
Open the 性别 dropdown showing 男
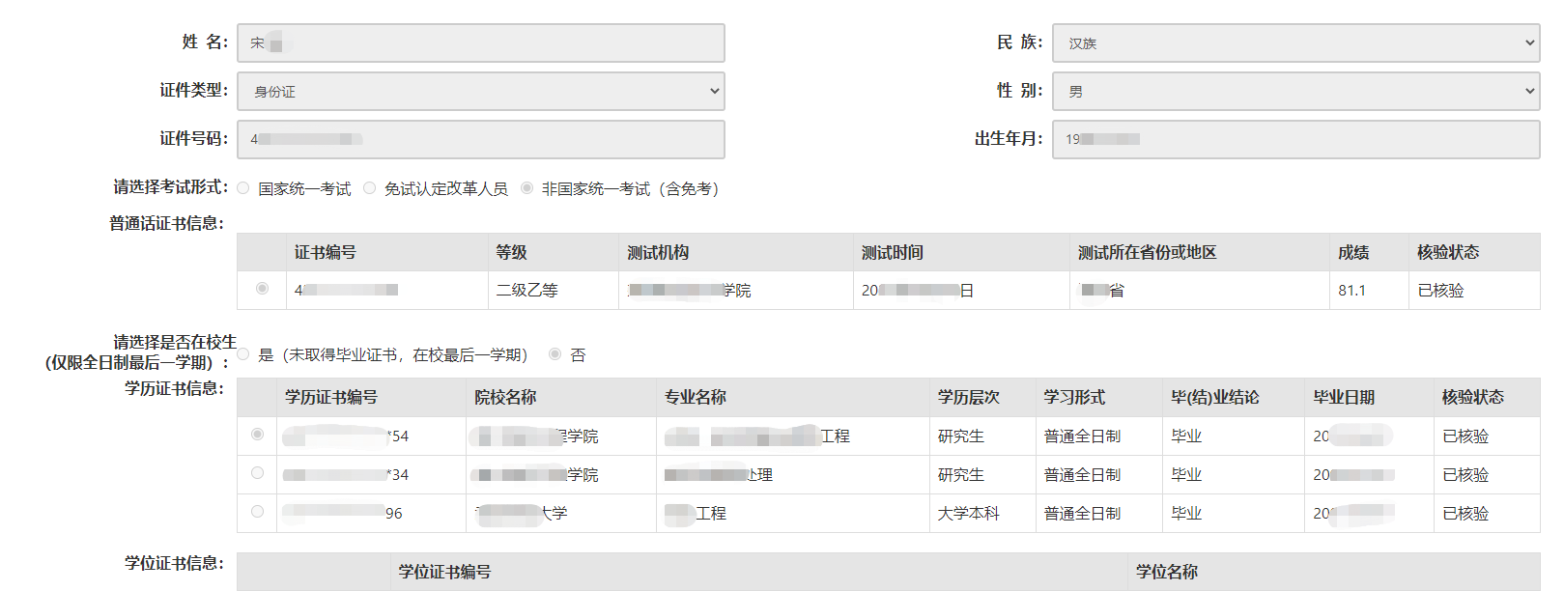(1295, 91)
